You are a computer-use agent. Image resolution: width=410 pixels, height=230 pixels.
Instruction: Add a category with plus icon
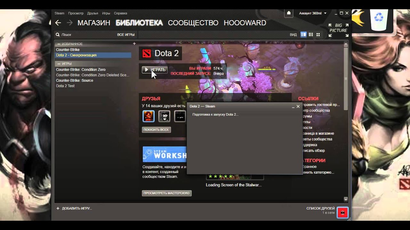[x=134, y=43]
